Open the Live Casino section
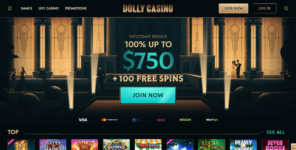 pos(48,8)
